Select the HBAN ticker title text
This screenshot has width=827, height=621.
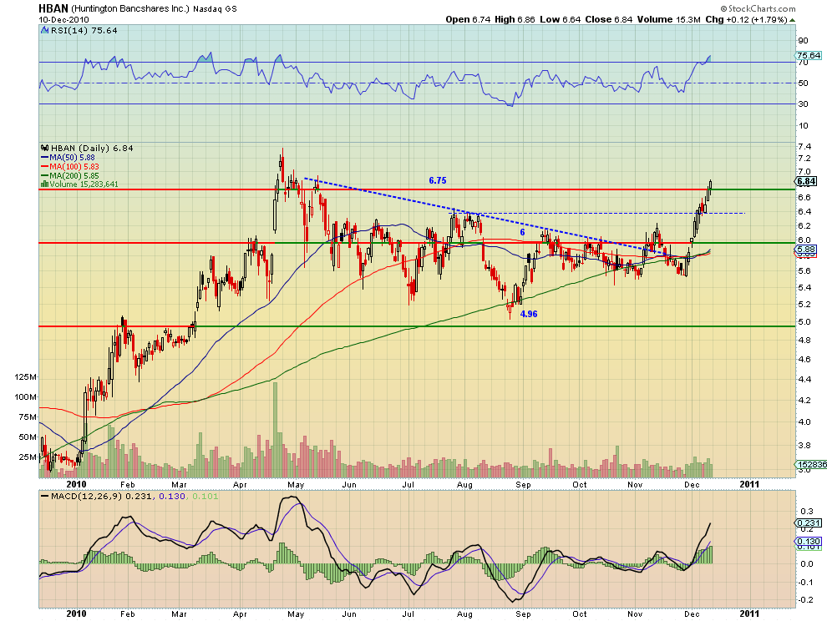(x=53, y=8)
